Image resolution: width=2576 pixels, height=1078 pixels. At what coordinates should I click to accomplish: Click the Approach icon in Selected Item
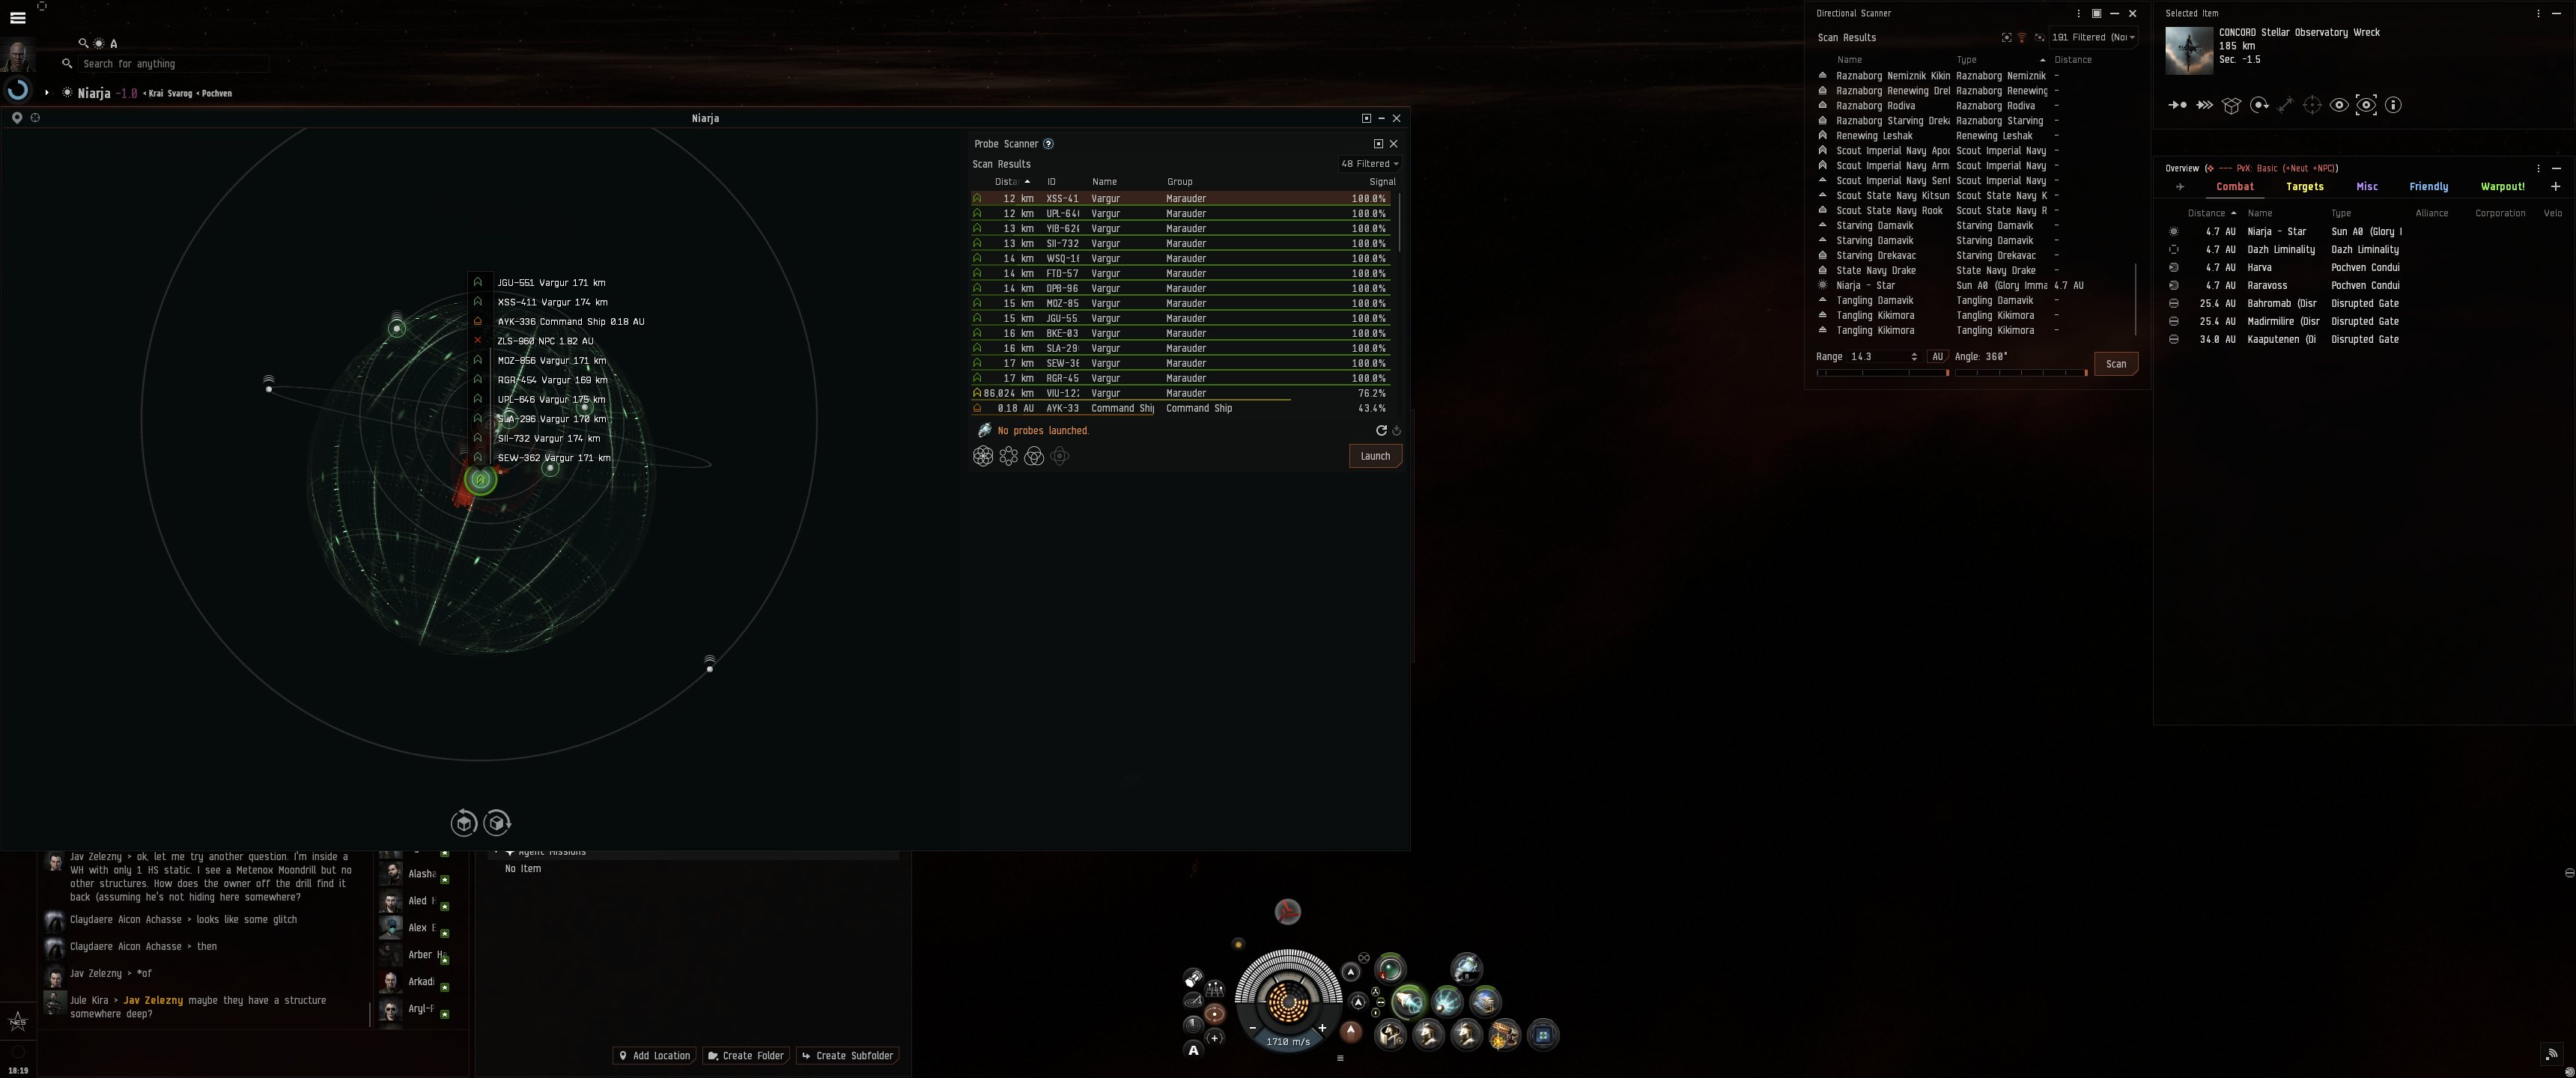point(2177,105)
